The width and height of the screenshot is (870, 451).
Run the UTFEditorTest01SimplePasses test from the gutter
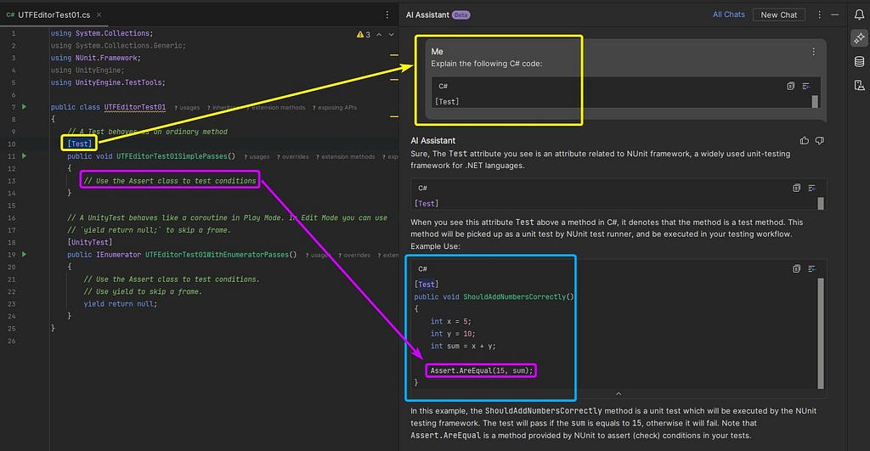(x=24, y=156)
